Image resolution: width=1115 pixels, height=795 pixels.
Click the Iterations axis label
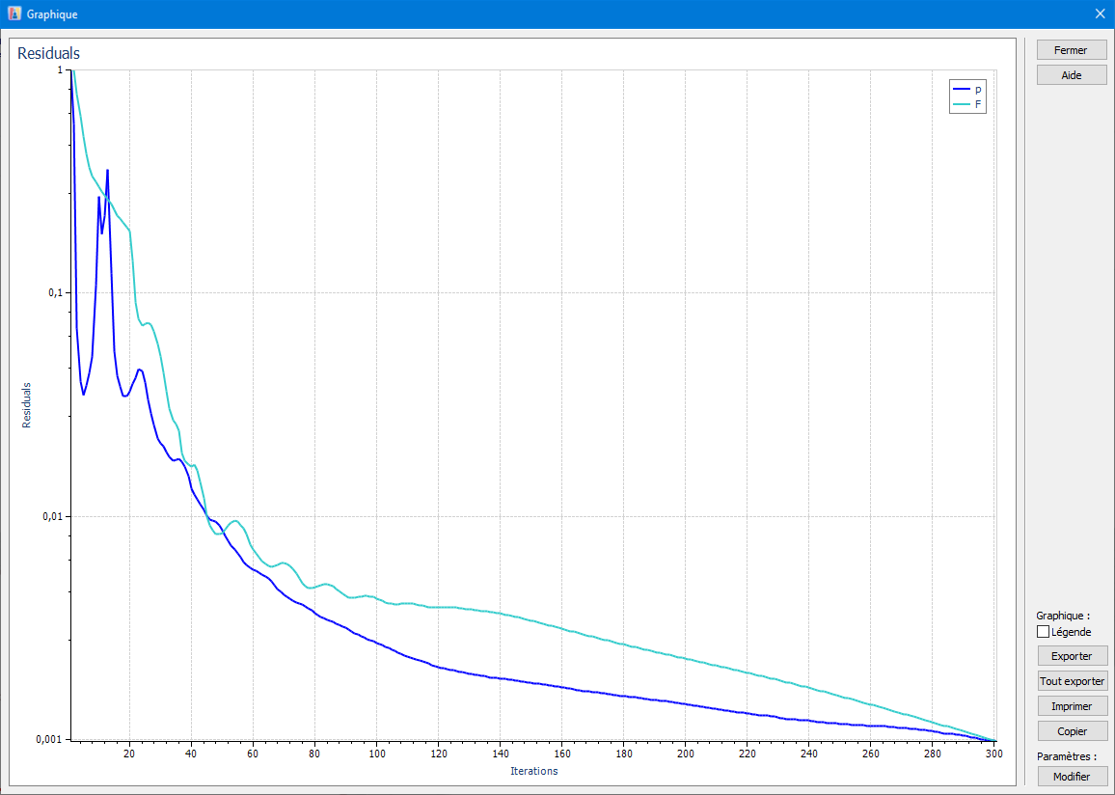pos(534,771)
